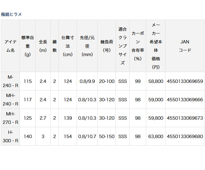This screenshot has width=205, height=170.
Task: Select the 全長 (m) column header
Action: pos(43,46)
